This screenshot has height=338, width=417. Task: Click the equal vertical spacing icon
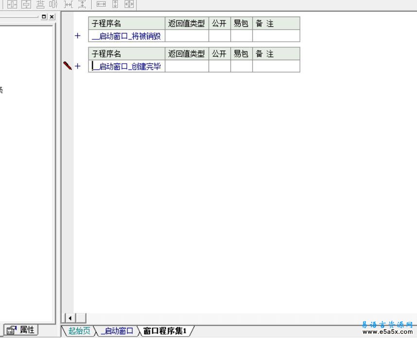[x=83, y=4]
